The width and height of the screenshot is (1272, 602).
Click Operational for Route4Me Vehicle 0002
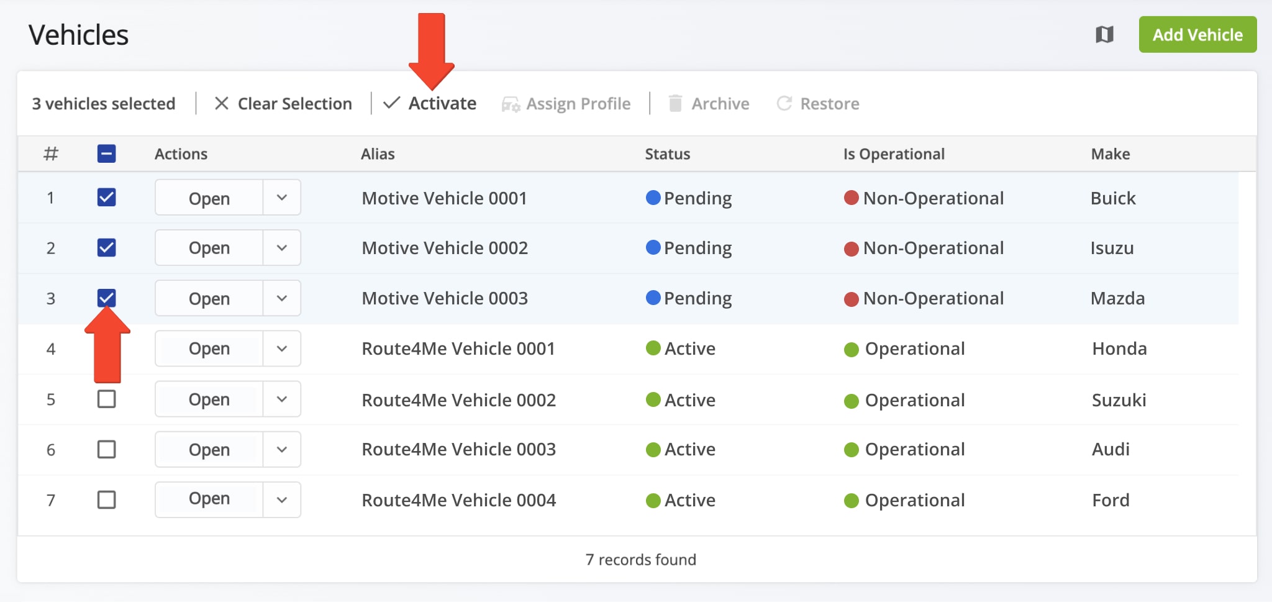904,400
